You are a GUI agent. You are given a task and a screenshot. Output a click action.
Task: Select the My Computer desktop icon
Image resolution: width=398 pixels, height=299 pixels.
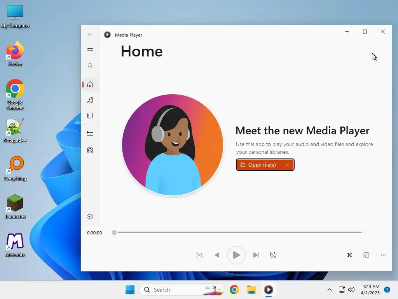click(x=15, y=16)
